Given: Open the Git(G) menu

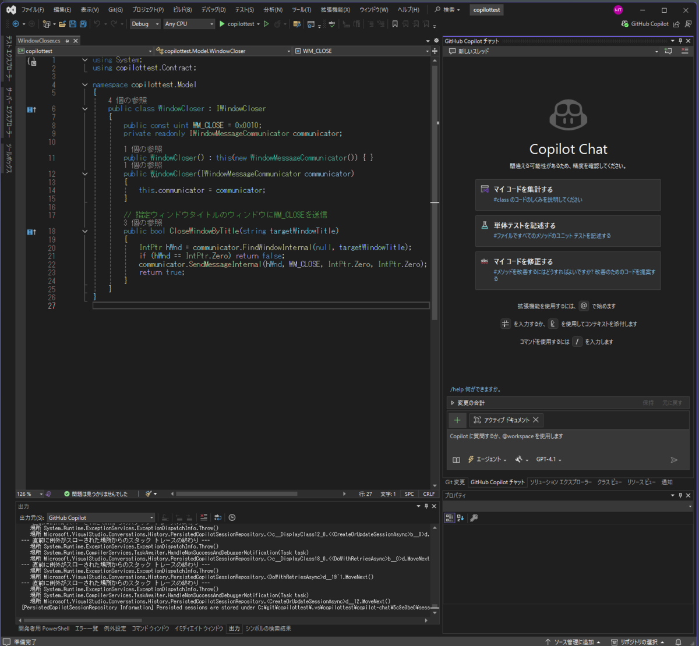Looking at the screenshot, I should click(115, 10).
